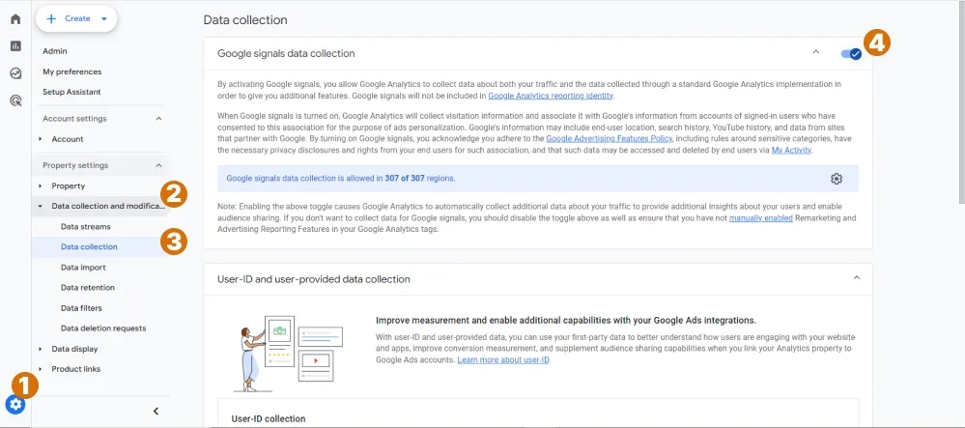965x428 pixels.
Task: Select Data deletion requests in sidebar
Action: 103,328
